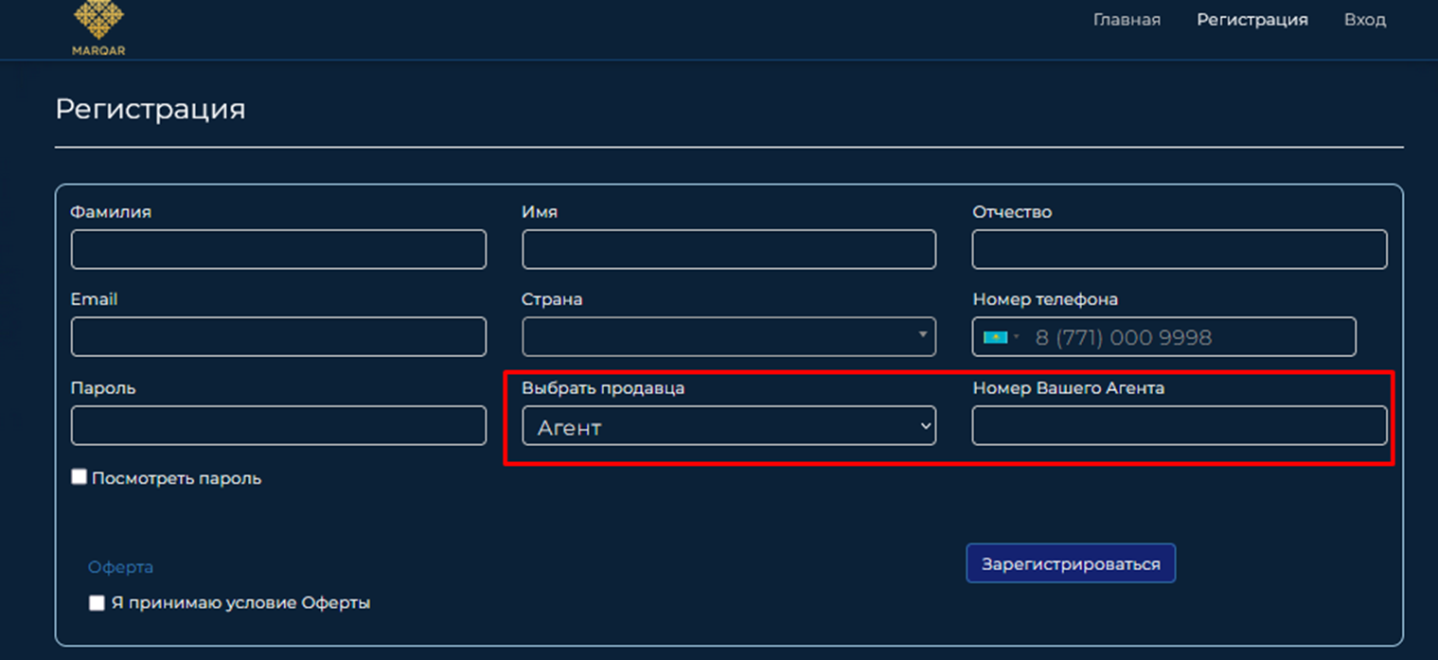
Task: Focus the Номер телефона phone field
Action: [x=1193, y=337]
